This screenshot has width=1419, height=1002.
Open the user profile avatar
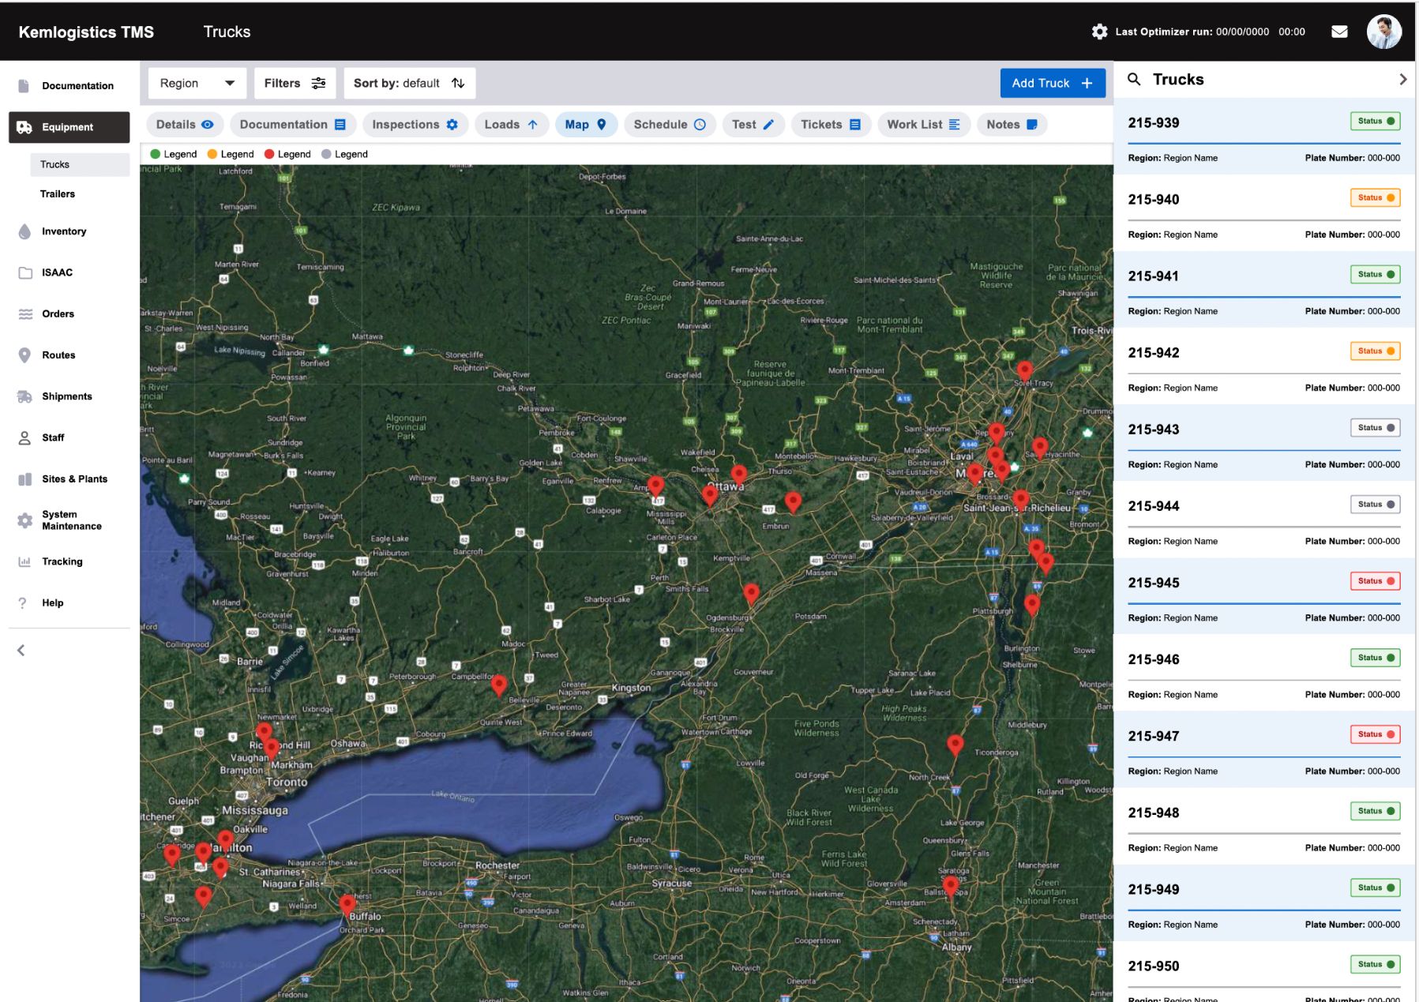tap(1383, 32)
